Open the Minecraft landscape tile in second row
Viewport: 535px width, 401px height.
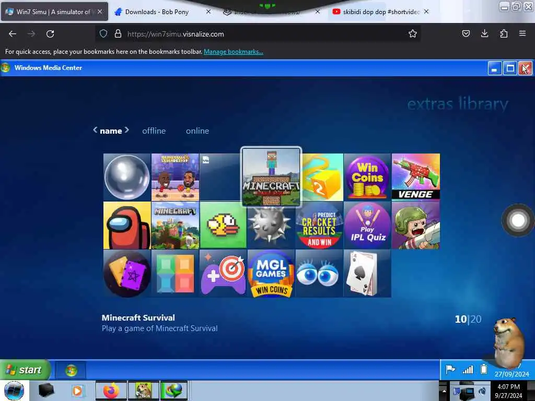175,225
